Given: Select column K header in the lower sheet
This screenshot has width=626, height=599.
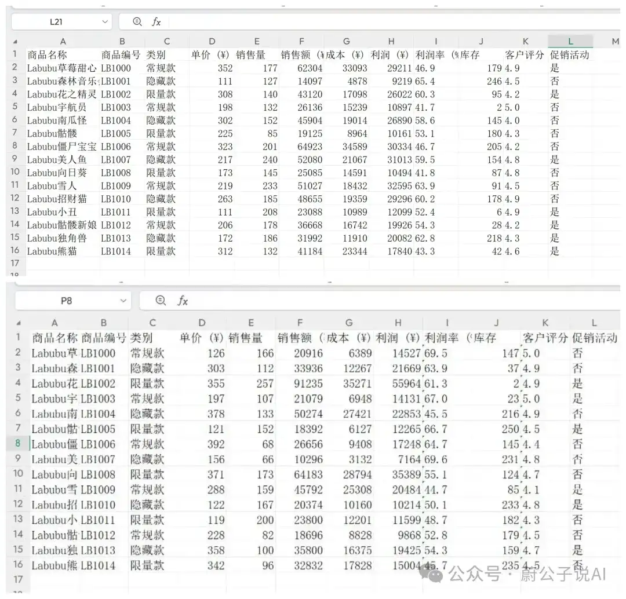Looking at the screenshot, I should pos(545,323).
